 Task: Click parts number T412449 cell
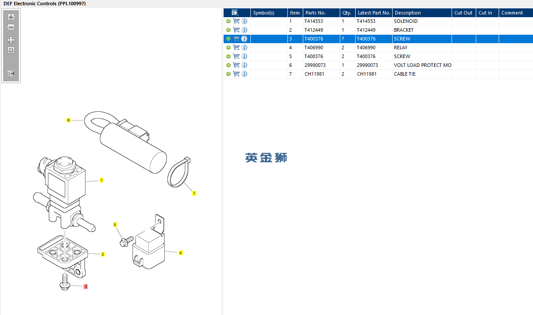321,30
